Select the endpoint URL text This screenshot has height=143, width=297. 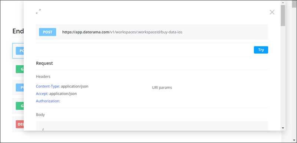(122, 32)
